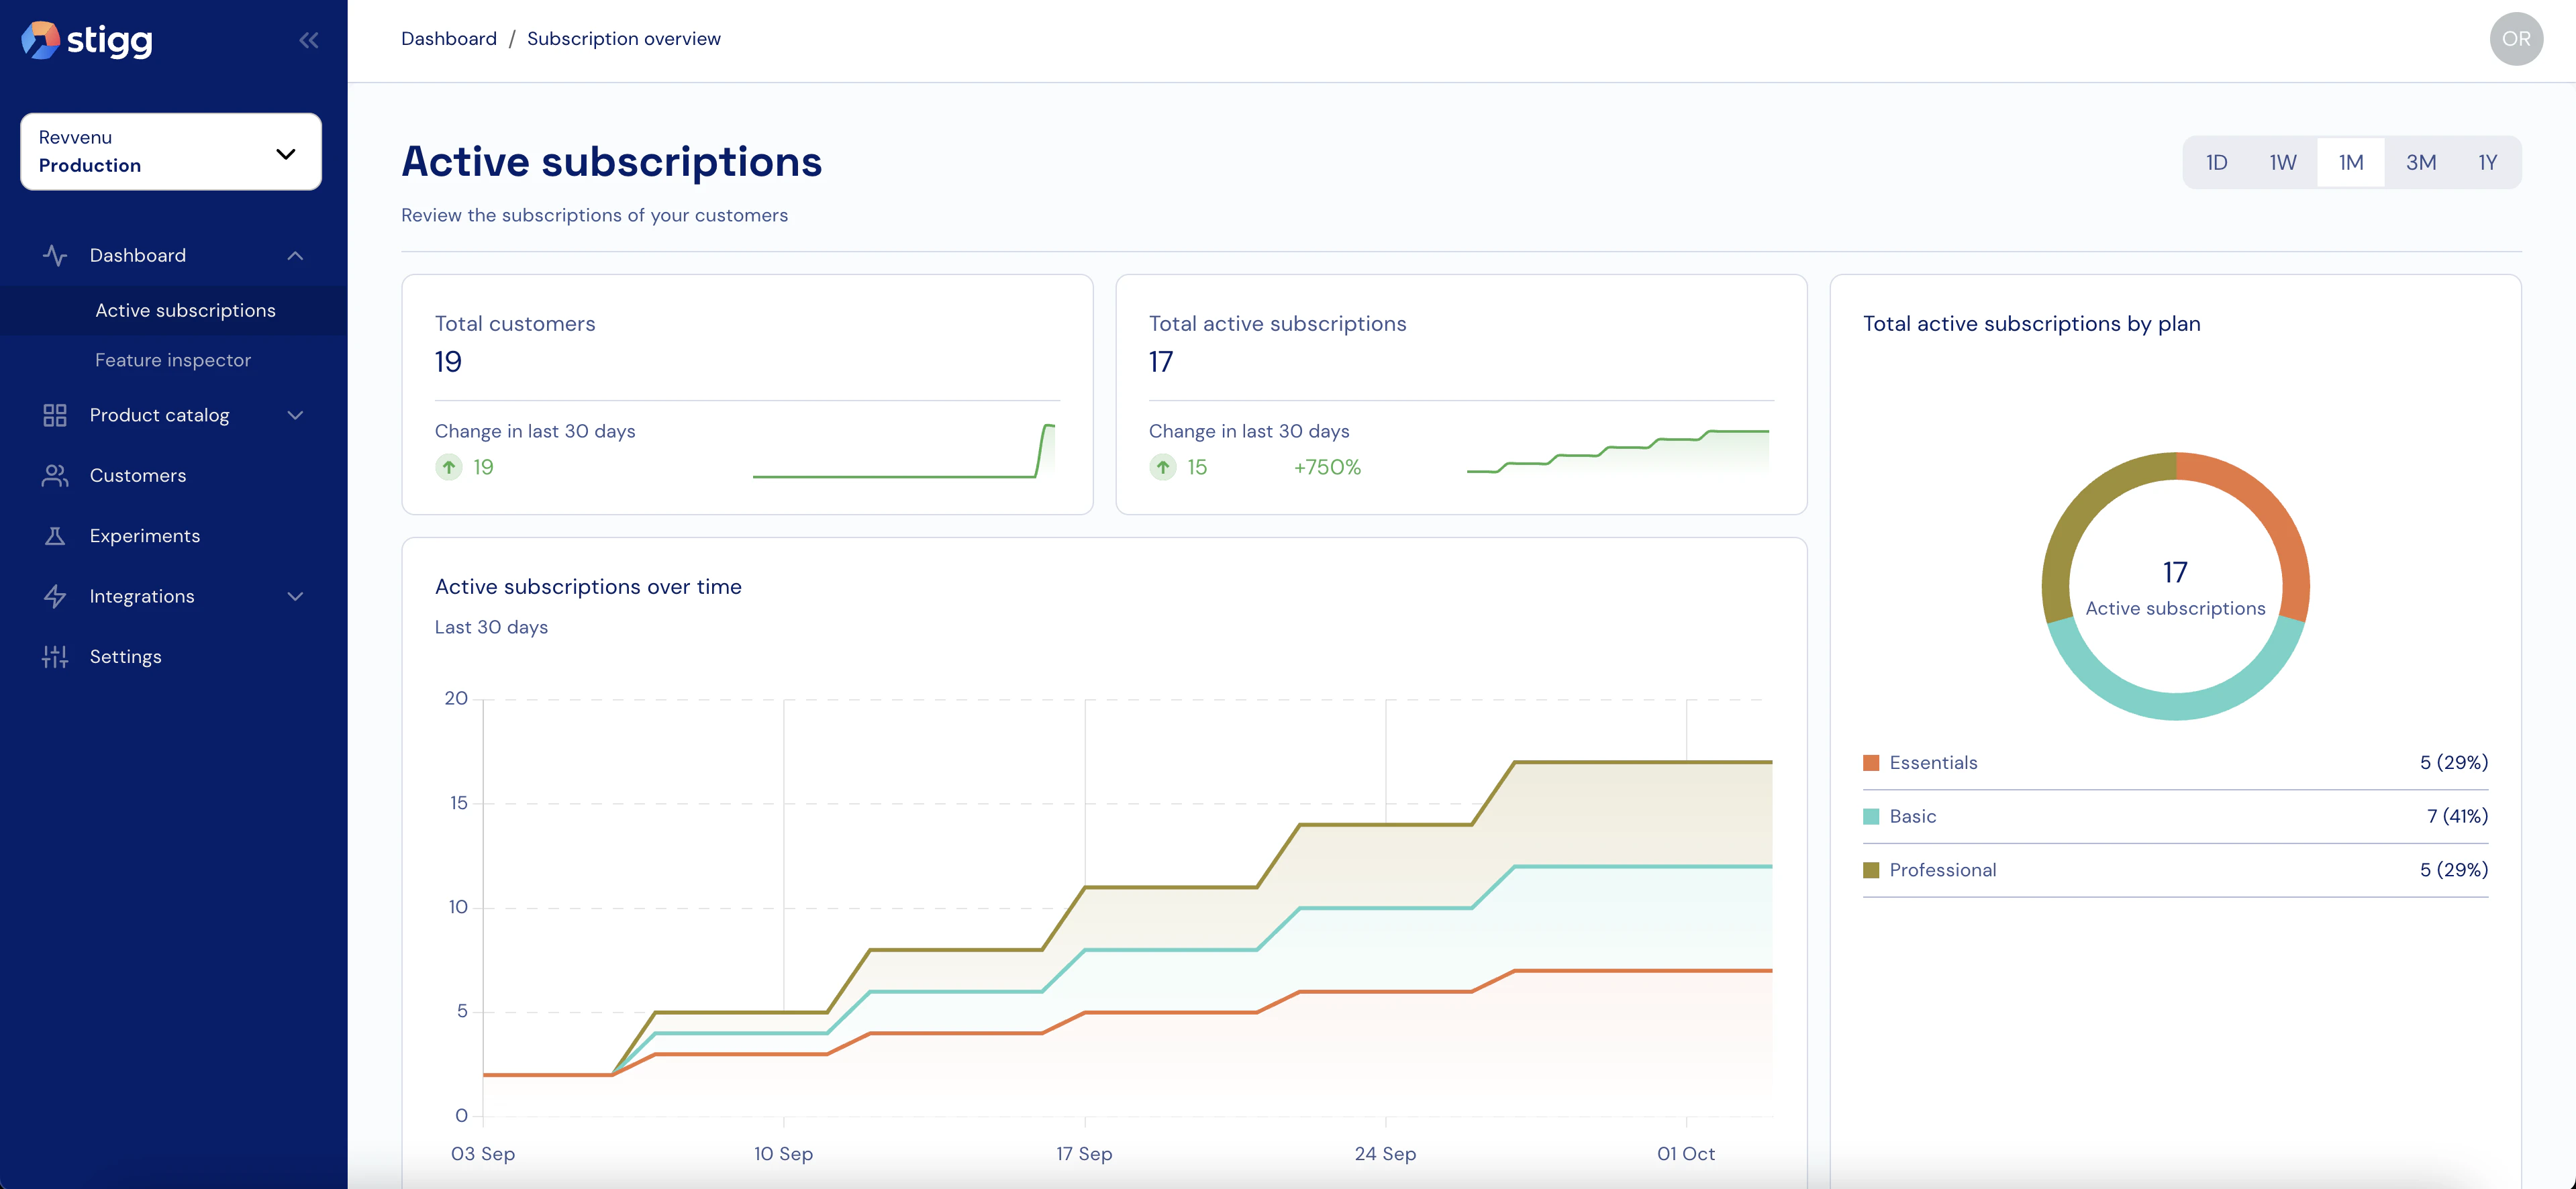Collapse the Dashboard menu chevron
This screenshot has height=1189, width=2576.
pos(295,256)
